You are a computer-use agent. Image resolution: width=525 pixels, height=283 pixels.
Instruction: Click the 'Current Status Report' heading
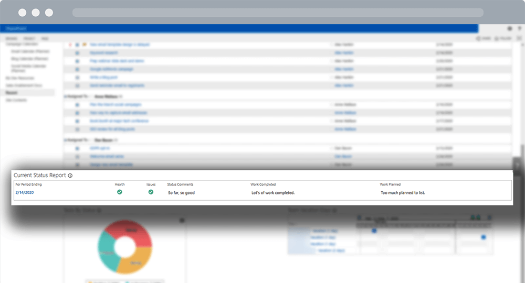click(x=40, y=176)
